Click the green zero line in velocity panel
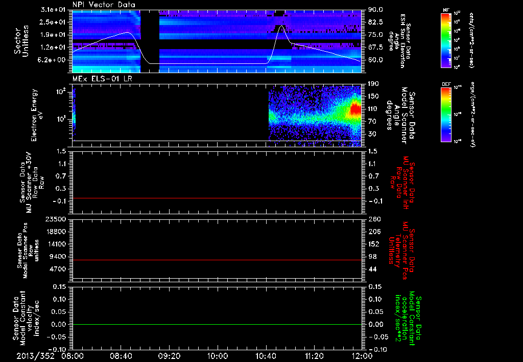The width and height of the screenshot is (523, 362). [217, 324]
